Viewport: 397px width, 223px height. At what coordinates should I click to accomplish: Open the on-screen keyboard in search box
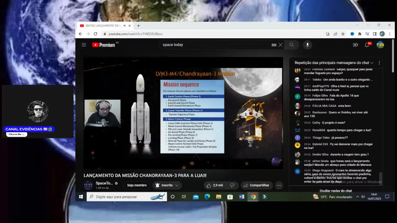pos(274,45)
